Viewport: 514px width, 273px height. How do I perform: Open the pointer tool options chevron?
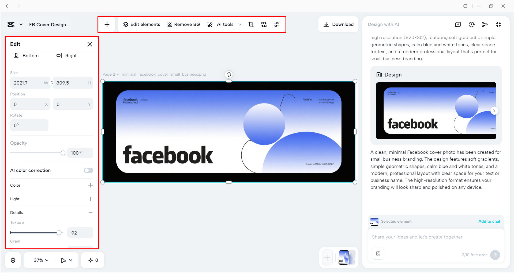[x=71, y=260]
